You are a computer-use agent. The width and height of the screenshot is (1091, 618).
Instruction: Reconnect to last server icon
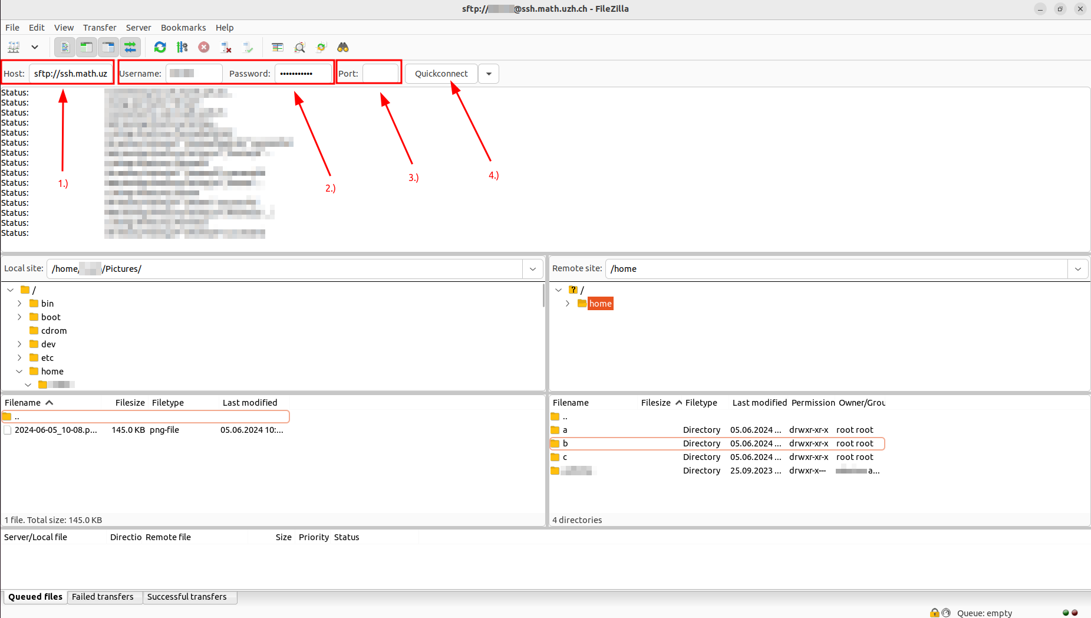248,47
